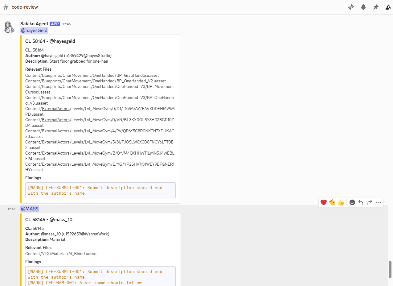This screenshot has height=286, width=393.
Task: Toggle the member list icon
Action: (388, 7)
